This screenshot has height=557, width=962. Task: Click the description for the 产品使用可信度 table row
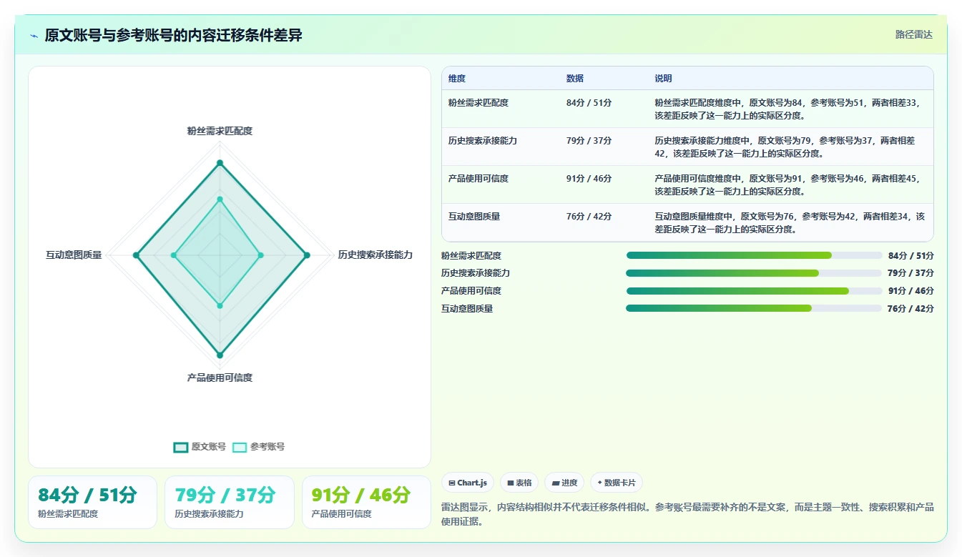point(789,184)
